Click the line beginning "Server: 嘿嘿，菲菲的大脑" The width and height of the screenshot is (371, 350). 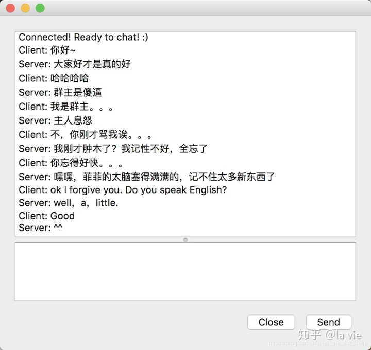(x=147, y=177)
